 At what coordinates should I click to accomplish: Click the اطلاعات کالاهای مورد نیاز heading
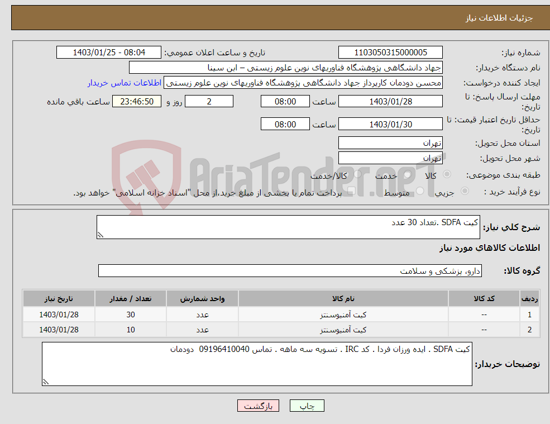(x=490, y=248)
